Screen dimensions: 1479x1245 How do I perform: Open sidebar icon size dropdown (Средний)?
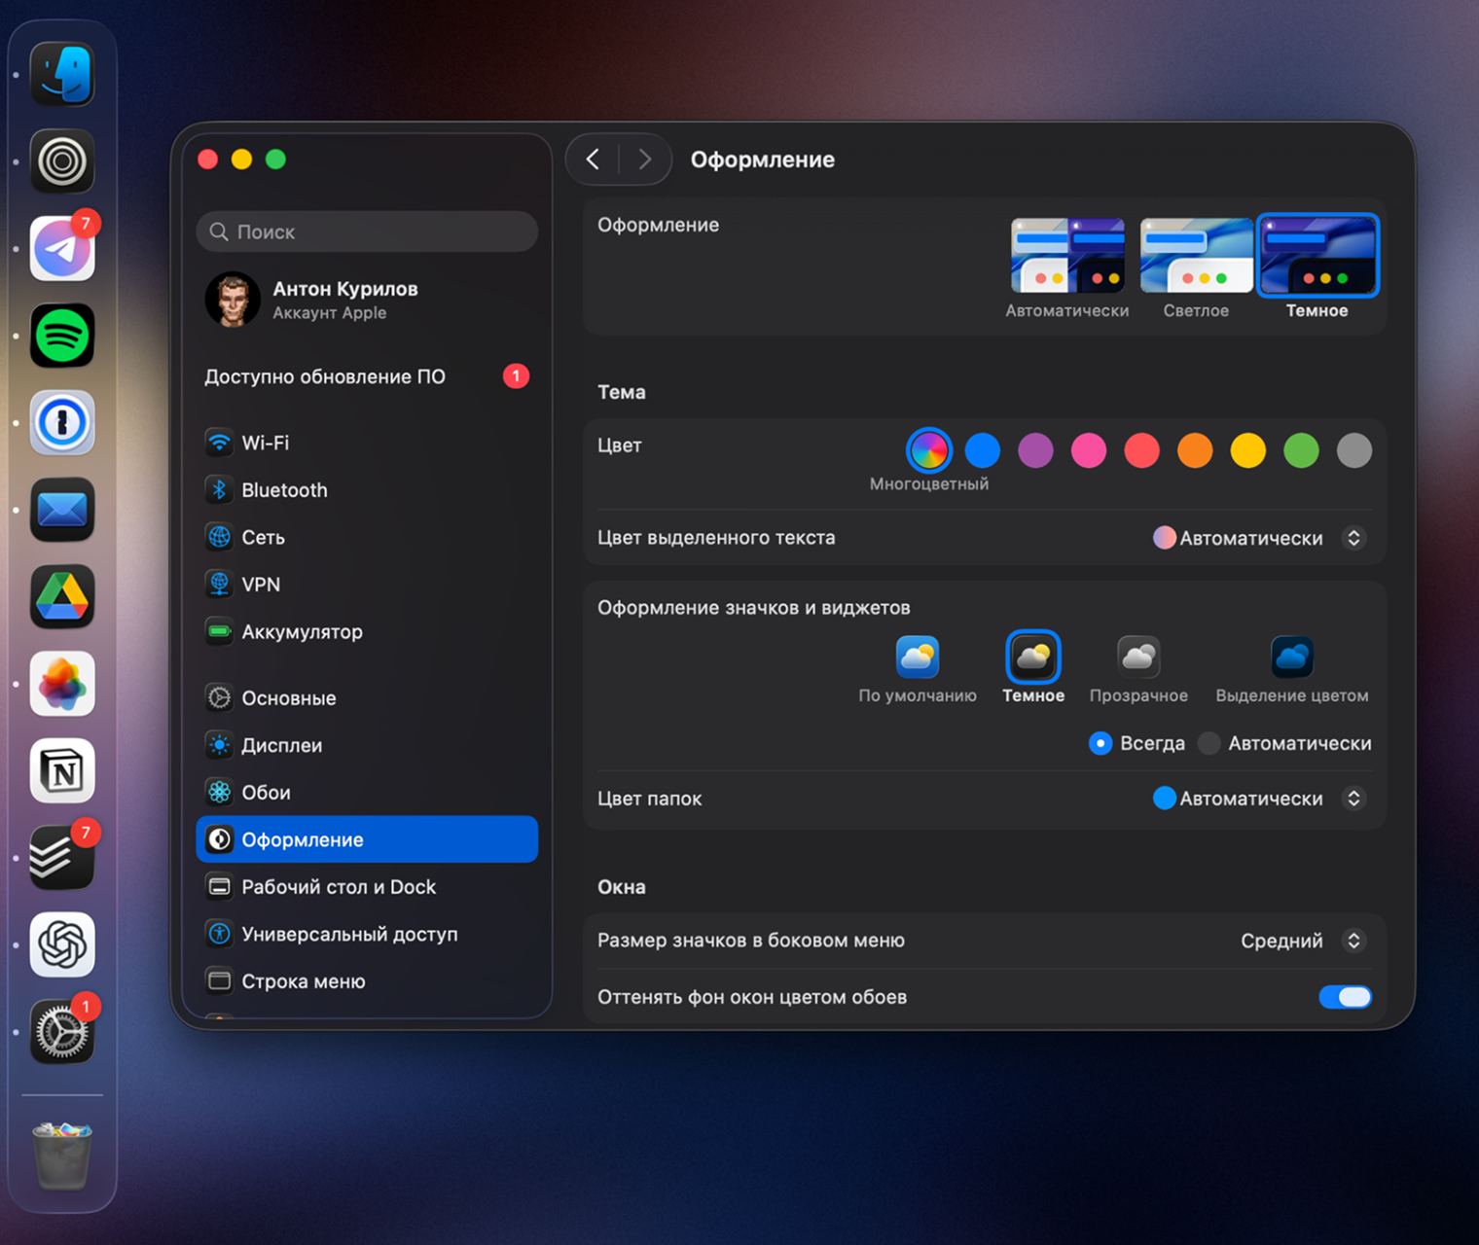pyautogui.click(x=1302, y=941)
